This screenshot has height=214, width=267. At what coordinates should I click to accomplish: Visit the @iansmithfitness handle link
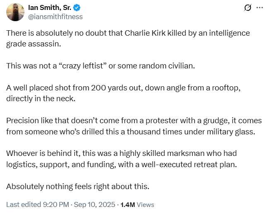point(55,17)
